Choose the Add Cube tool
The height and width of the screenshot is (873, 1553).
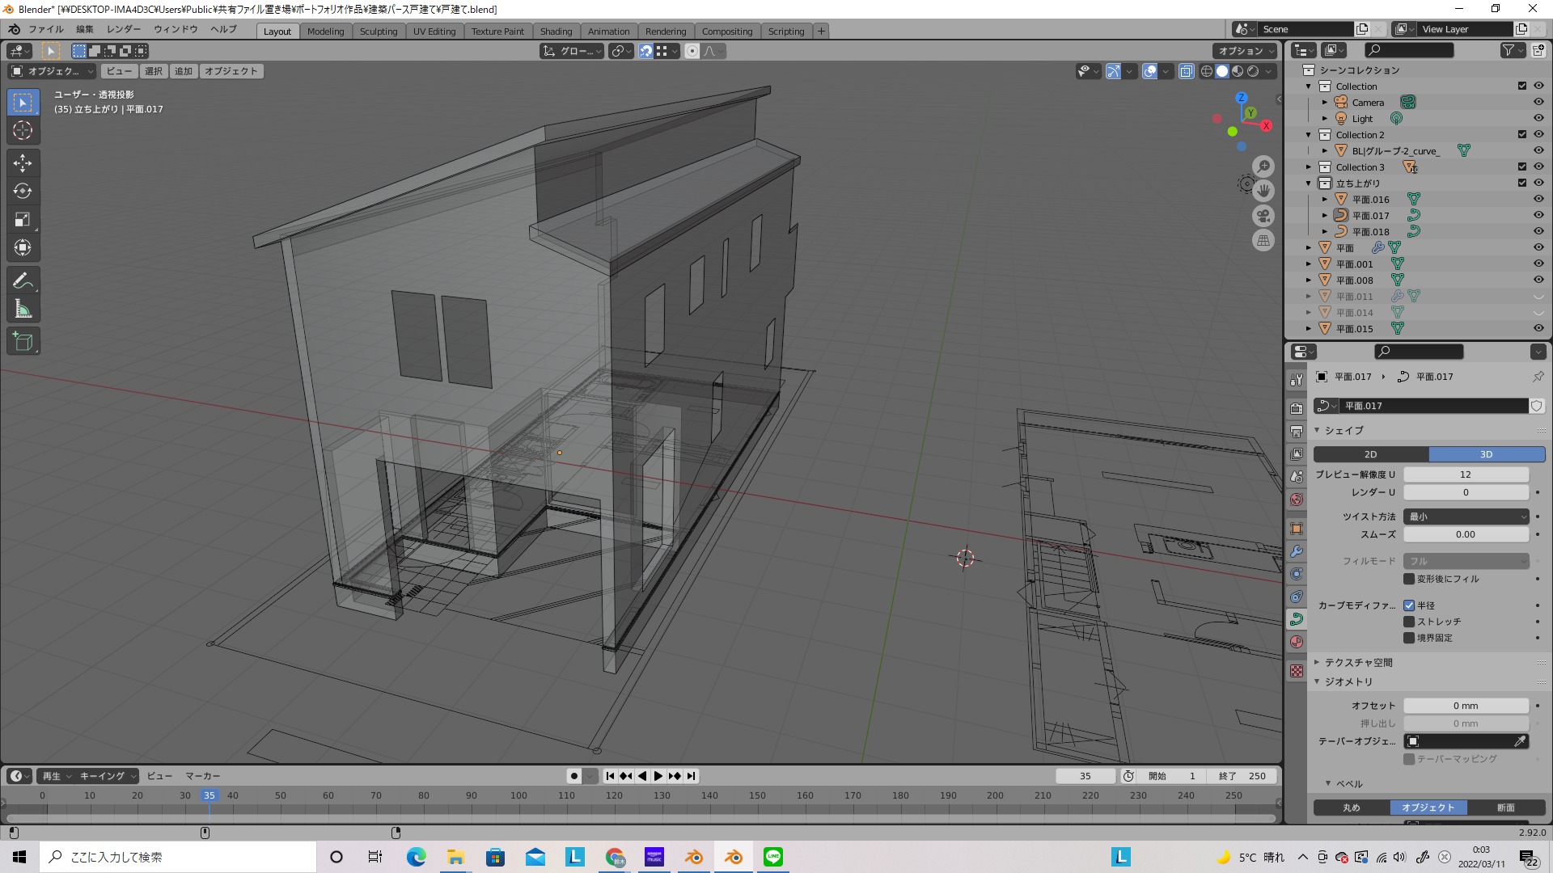[23, 342]
